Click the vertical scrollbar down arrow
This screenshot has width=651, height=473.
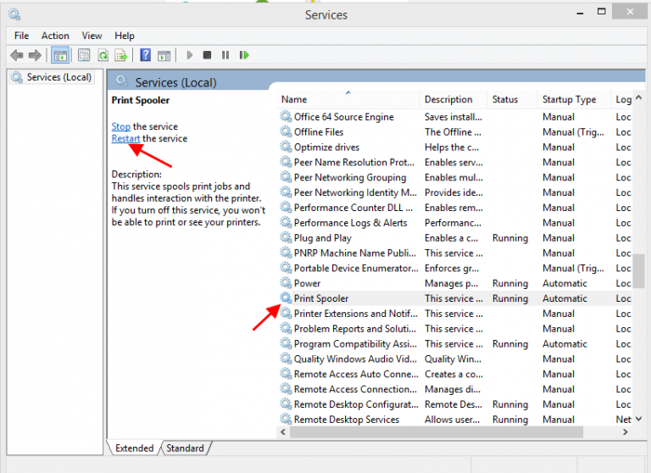click(639, 419)
